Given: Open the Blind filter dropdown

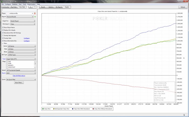Looking at the screenshot, I should [22, 52].
